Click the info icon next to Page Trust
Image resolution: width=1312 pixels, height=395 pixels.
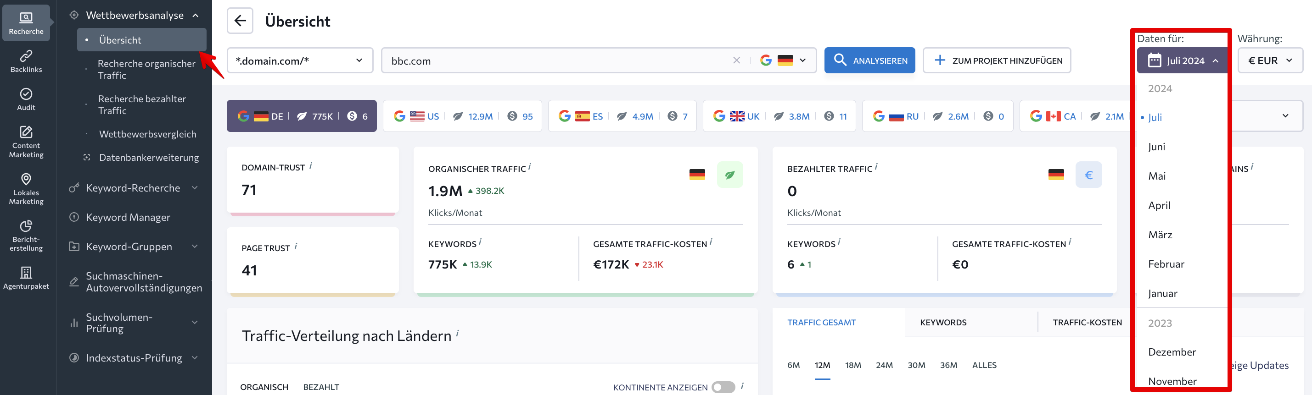click(296, 247)
